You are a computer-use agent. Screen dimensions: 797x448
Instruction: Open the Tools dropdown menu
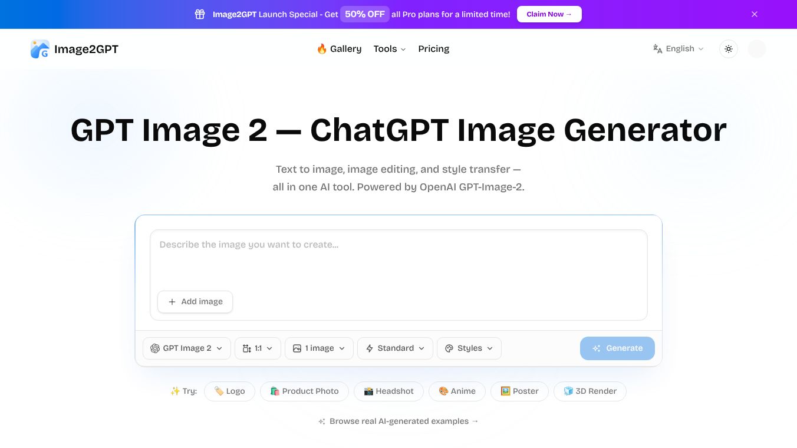389,49
